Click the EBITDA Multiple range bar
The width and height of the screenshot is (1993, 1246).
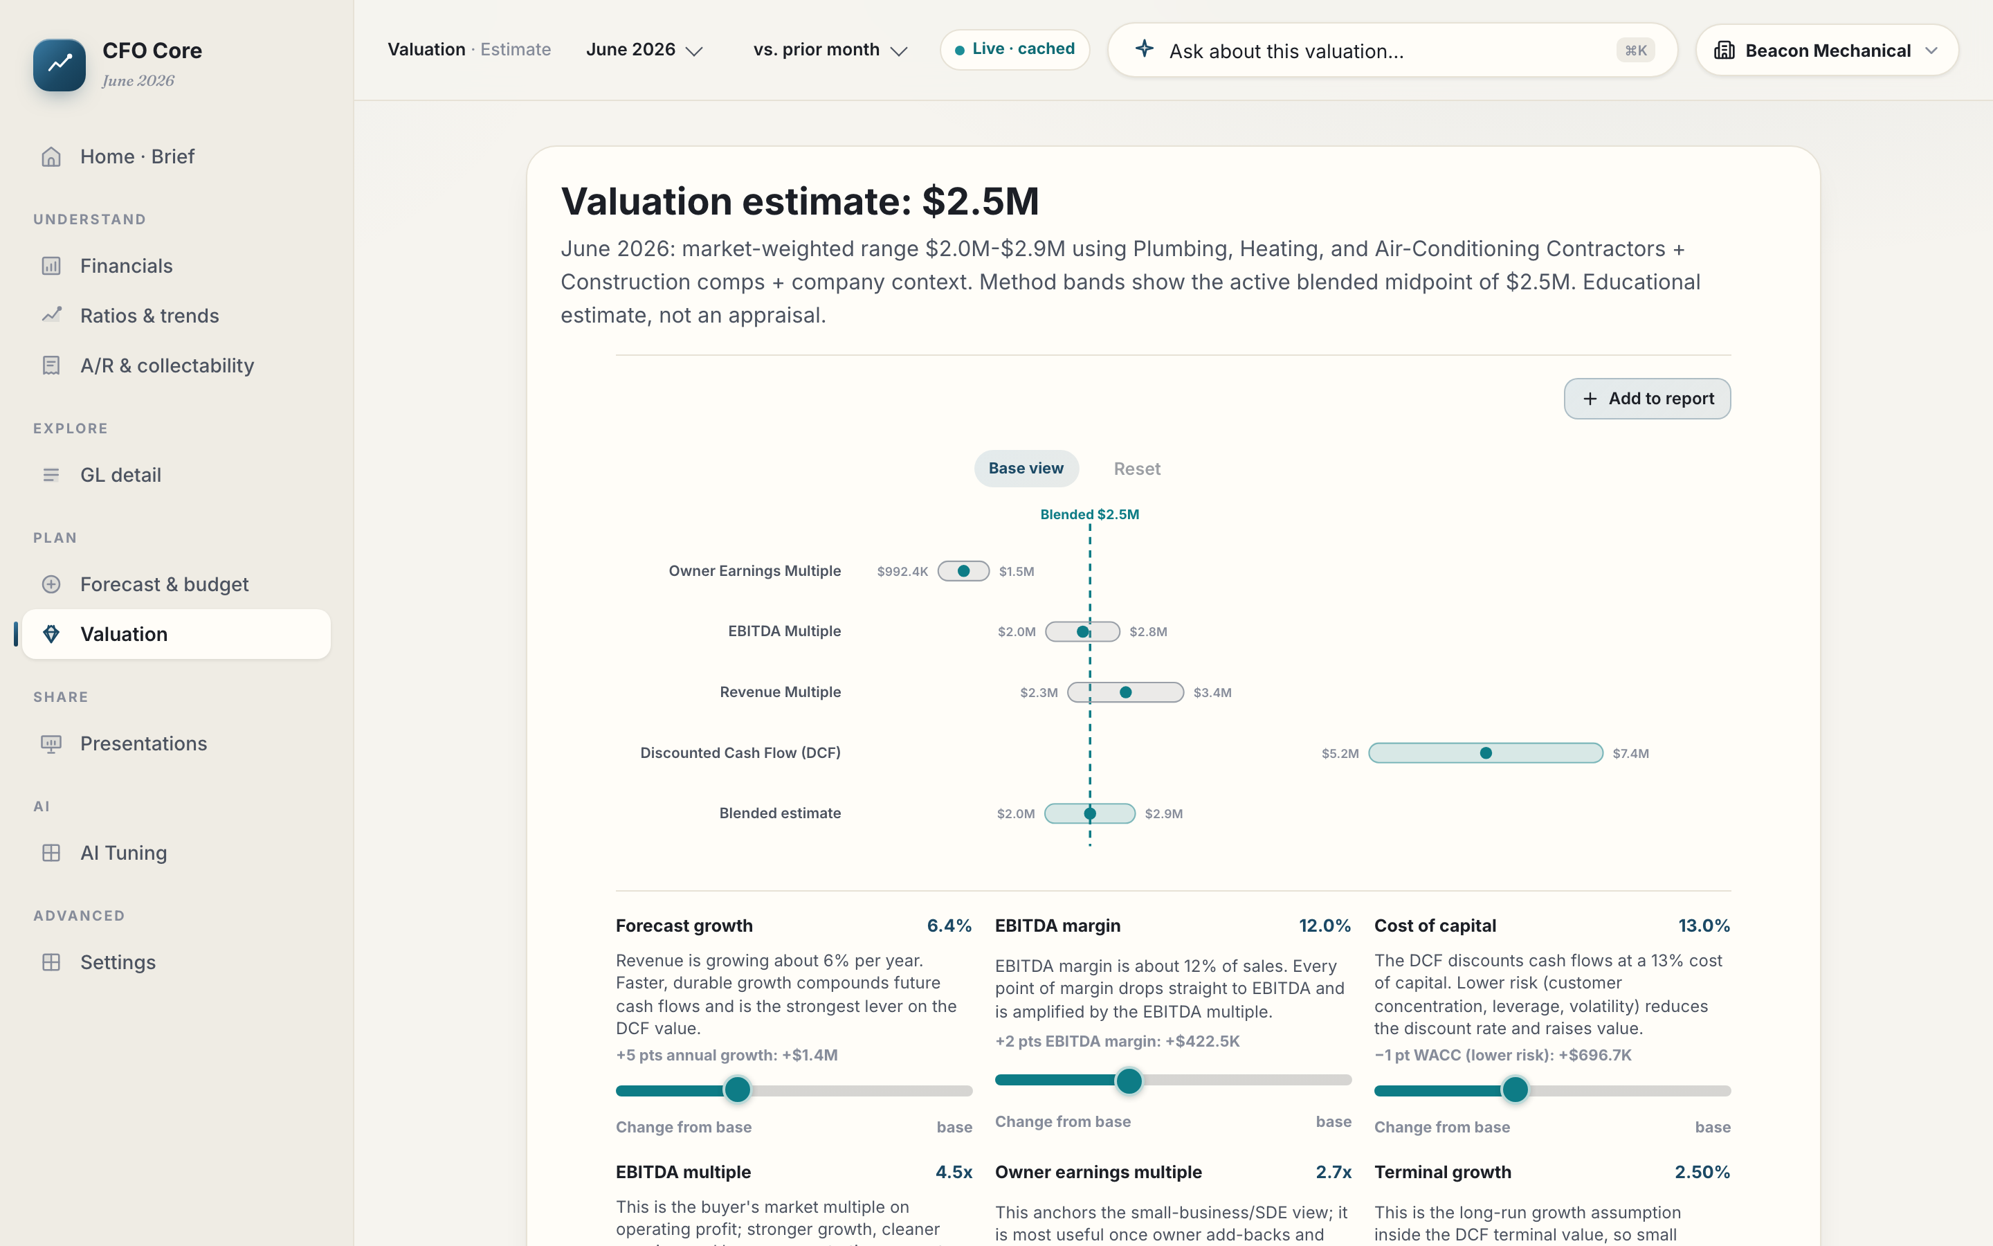pyautogui.click(x=1082, y=631)
